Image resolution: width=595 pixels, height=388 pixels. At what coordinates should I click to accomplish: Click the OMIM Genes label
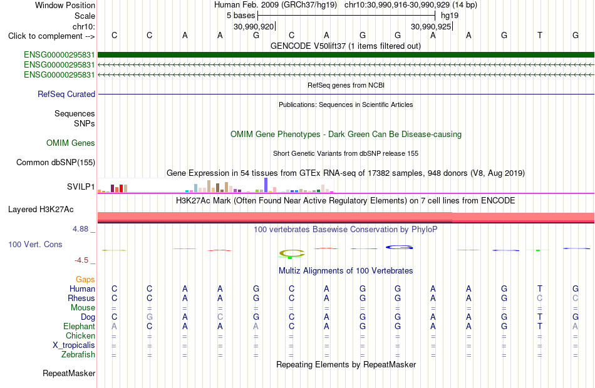pyautogui.click(x=70, y=143)
